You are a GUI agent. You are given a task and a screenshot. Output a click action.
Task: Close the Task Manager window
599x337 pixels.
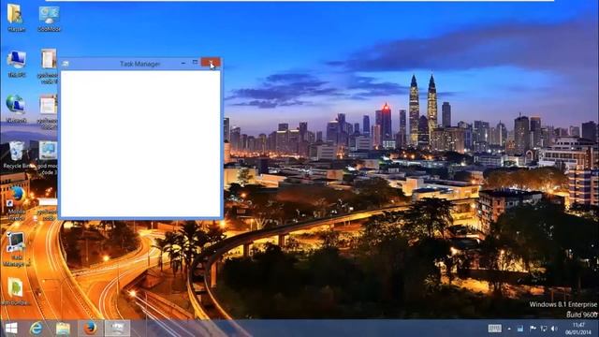click(211, 63)
